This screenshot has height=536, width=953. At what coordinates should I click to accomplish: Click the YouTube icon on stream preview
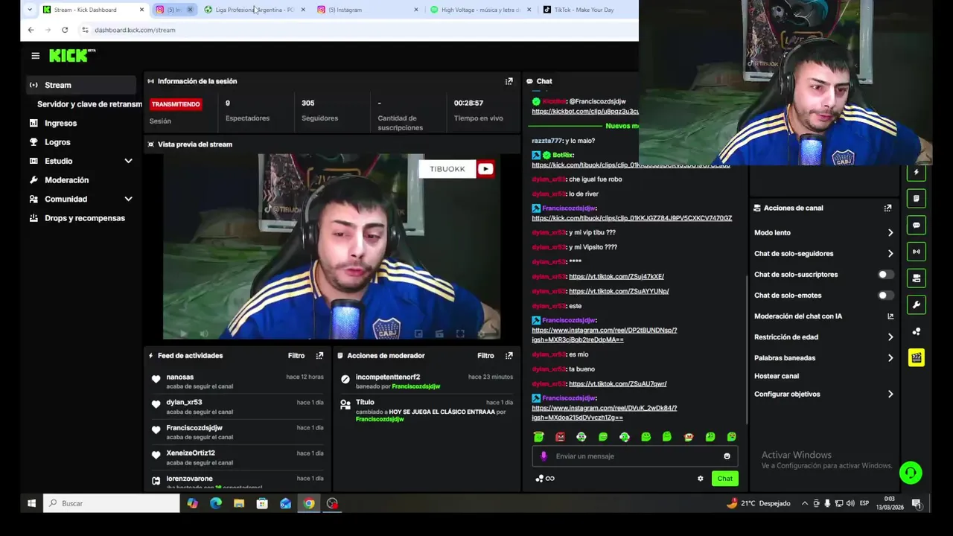(x=485, y=169)
